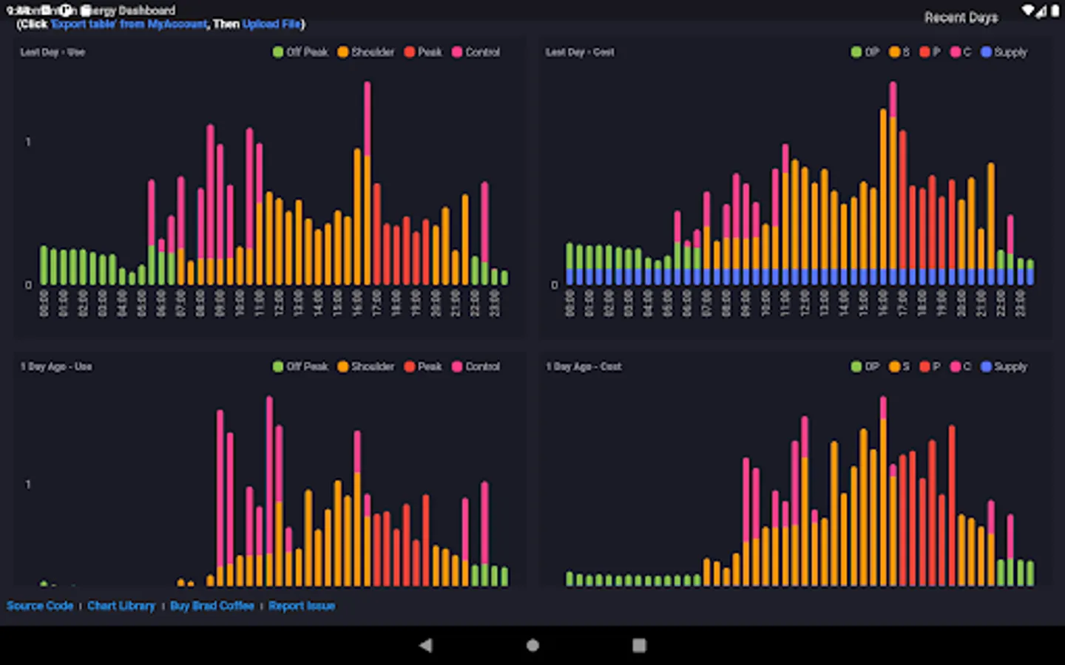
Task: Toggle Supply series in Last Day - Cost legend
Action: click(x=1004, y=52)
